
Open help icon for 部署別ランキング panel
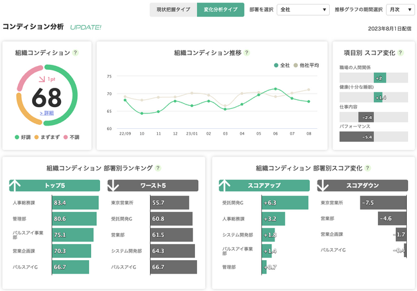[x=158, y=168]
